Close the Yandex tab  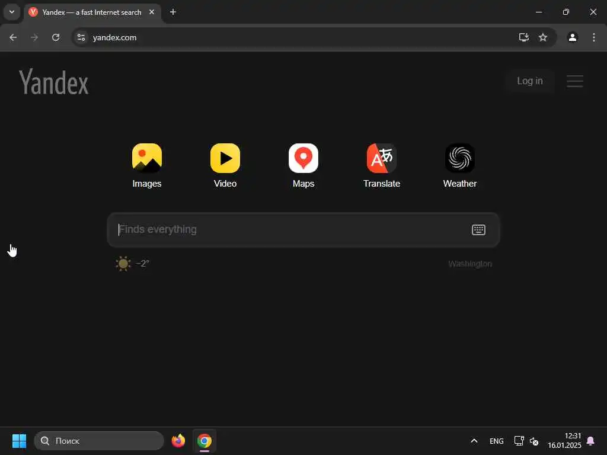(152, 12)
